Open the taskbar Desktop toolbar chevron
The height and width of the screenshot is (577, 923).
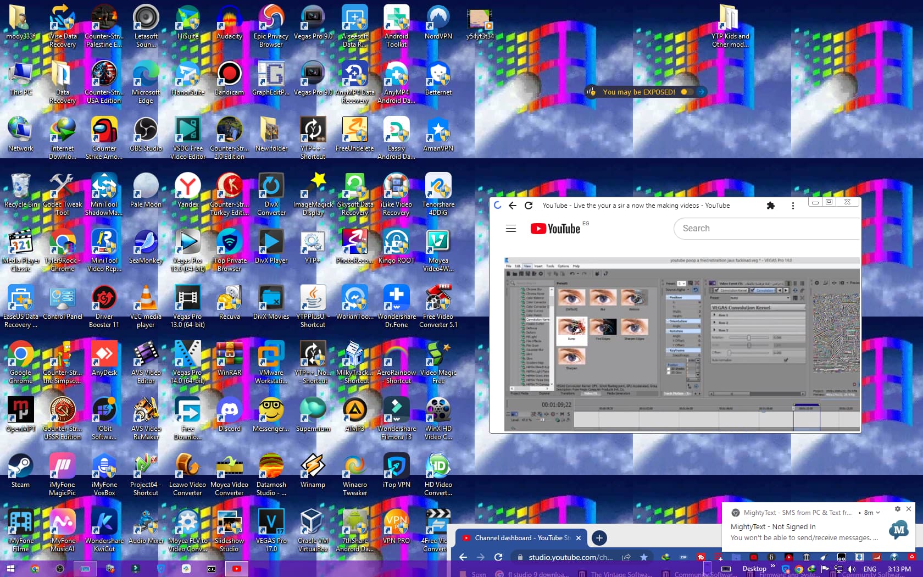click(x=773, y=566)
